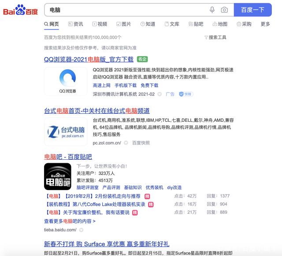The height and width of the screenshot is (256, 282).
Task: Switch to the 资讯 tab
Action: 75,24
